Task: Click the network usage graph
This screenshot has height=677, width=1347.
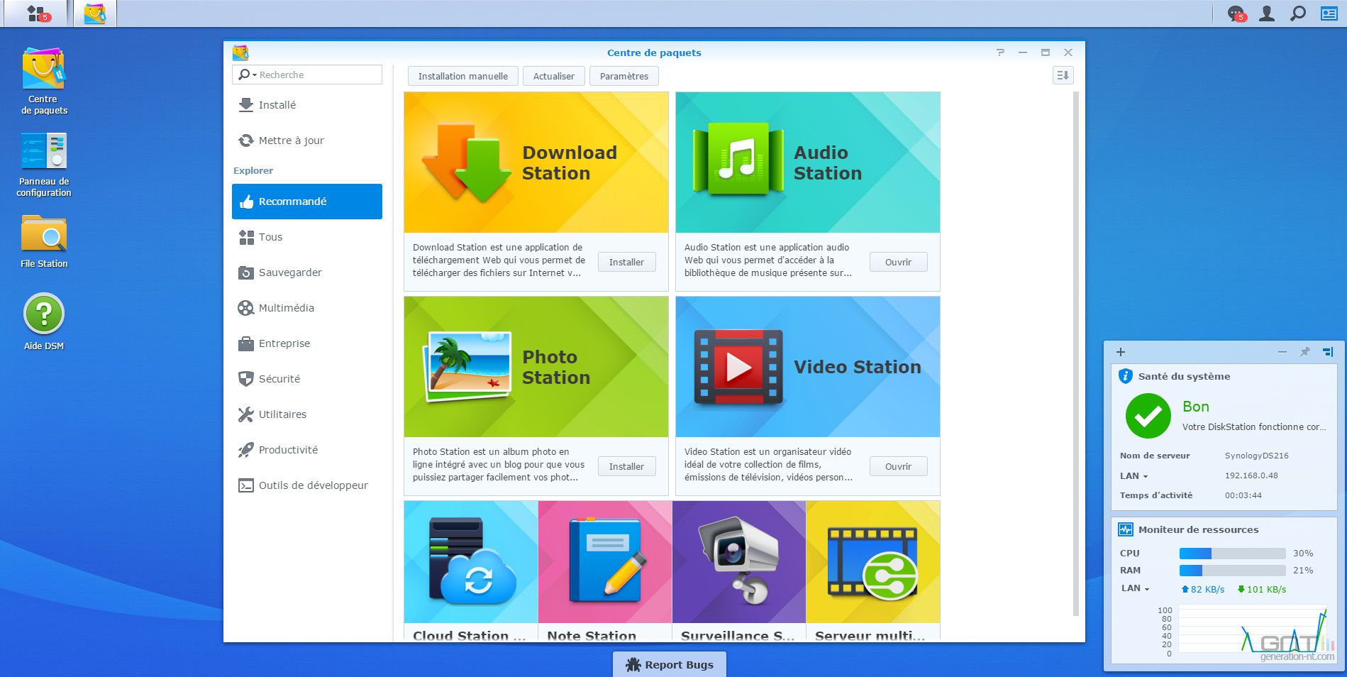Action: click(x=1253, y=629)
